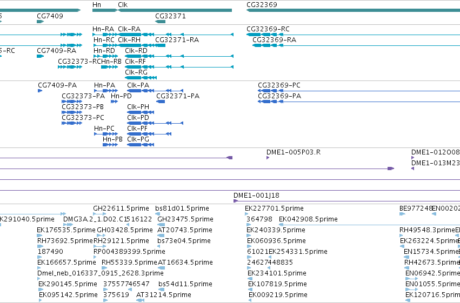This screenshot has width=460, height=303.
Task: Open EST GH22611.5prime
Action: (x=121, y=208)
